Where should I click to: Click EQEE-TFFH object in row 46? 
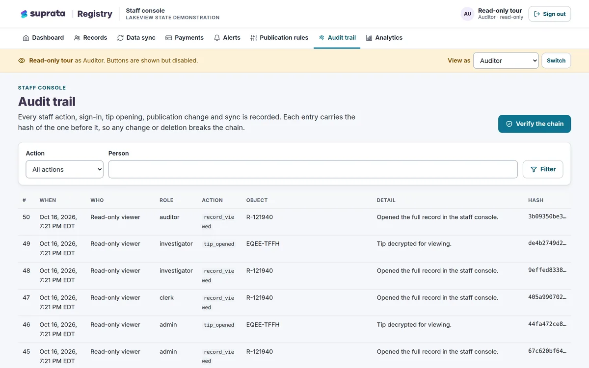point(263,325)
